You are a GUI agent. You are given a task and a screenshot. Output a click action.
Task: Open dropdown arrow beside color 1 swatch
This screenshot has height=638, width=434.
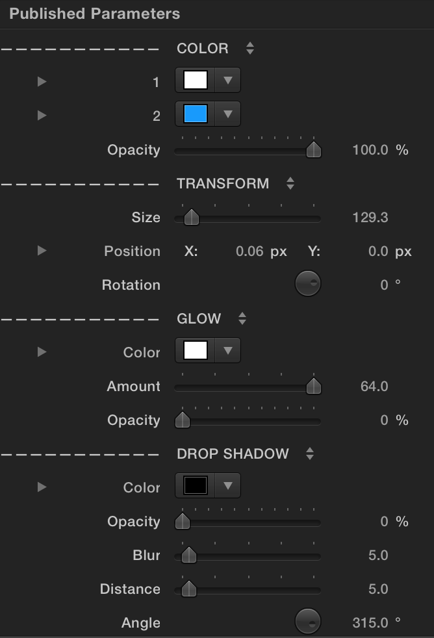[x=228, y=80]
